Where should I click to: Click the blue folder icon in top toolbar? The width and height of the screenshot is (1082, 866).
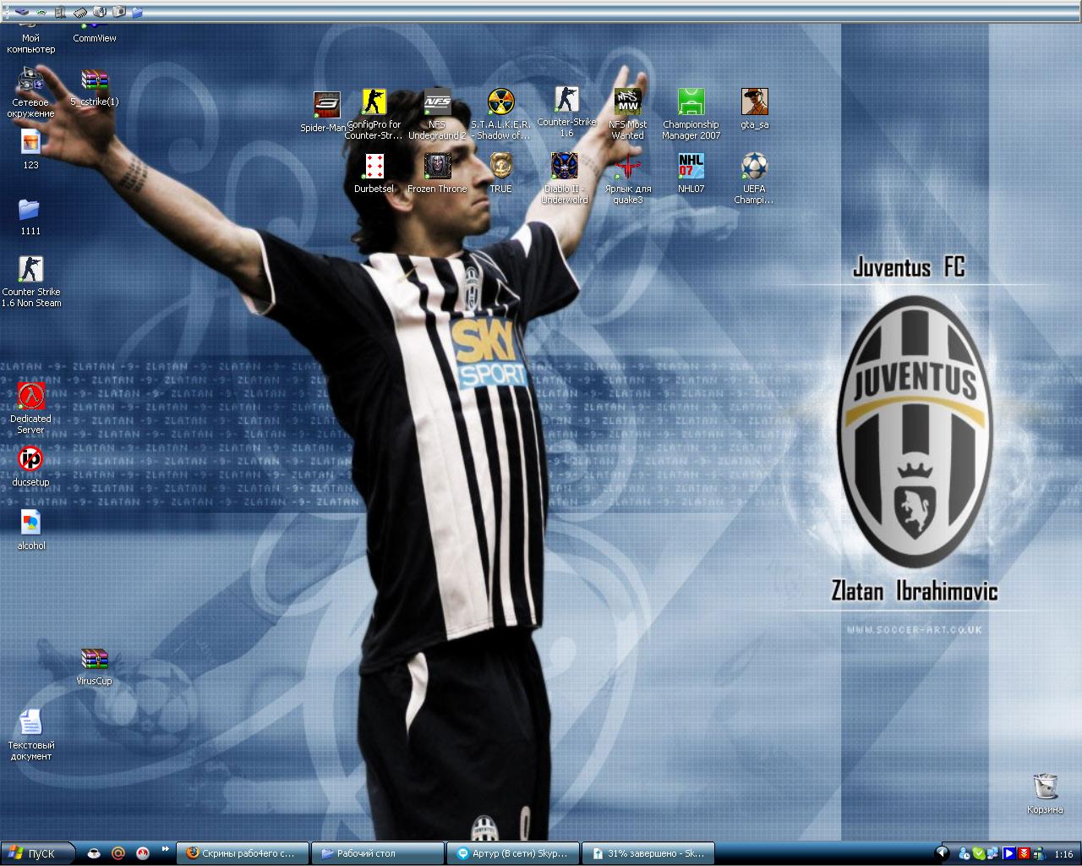pyautogui.click(x=138, y=12)
